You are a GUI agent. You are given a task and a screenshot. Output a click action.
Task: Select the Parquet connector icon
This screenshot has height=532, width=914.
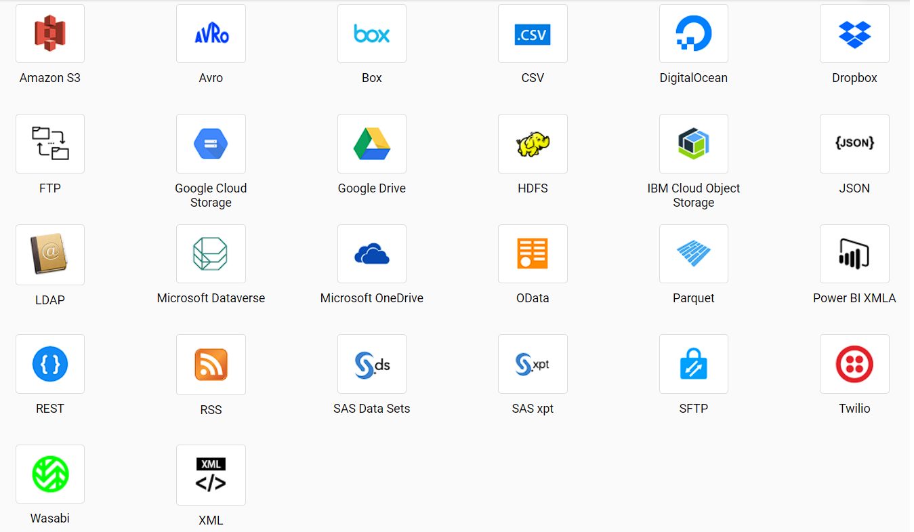point(694,253)
